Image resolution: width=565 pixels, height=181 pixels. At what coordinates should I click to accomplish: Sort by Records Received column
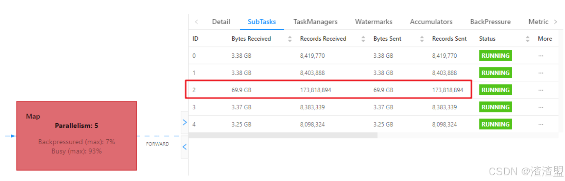pyautogui.click(x=363, y=39)
